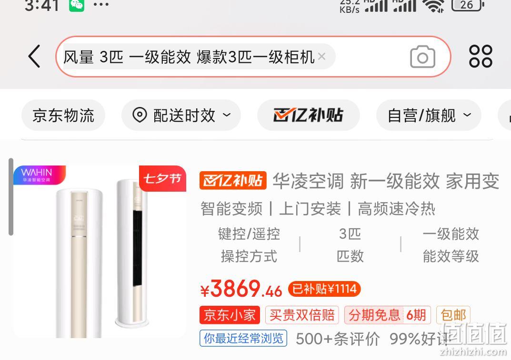This screenshot has width=511, height=360.
Task: Tap the orange 亿补贴 badge beside product title
Action: pos(233,180)
